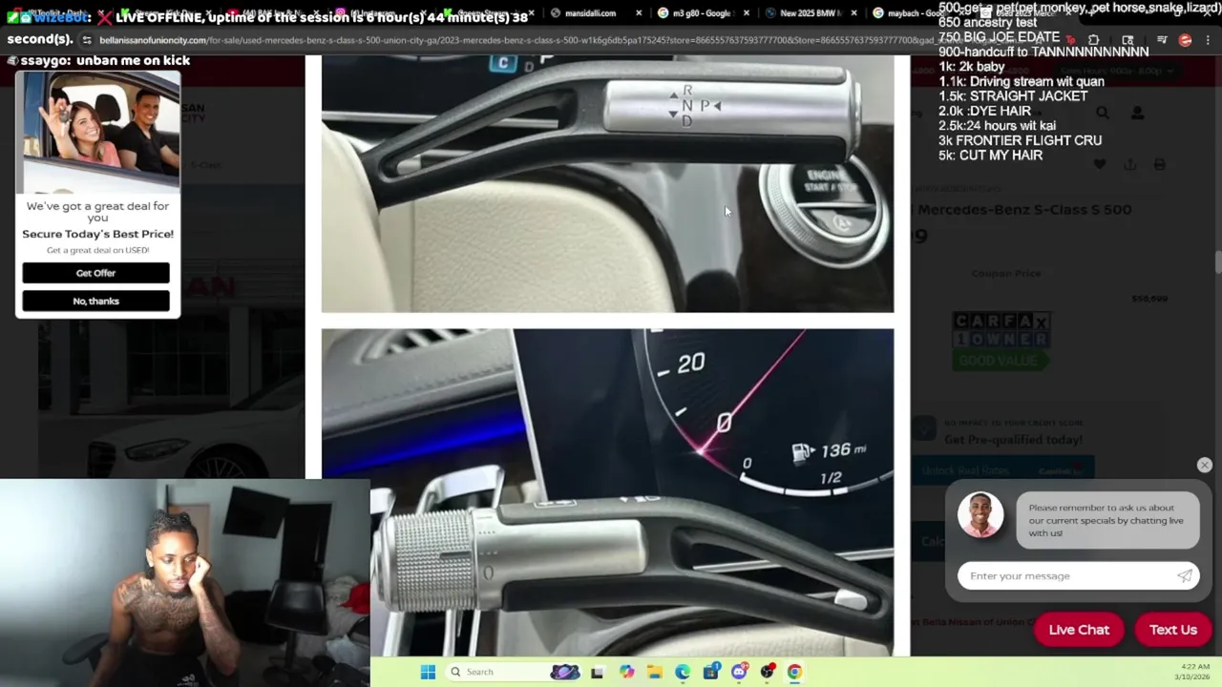Viewport: 1222px width, 687px height.
Task: Open the gear selector stalk photo
Action: (607, 183)
